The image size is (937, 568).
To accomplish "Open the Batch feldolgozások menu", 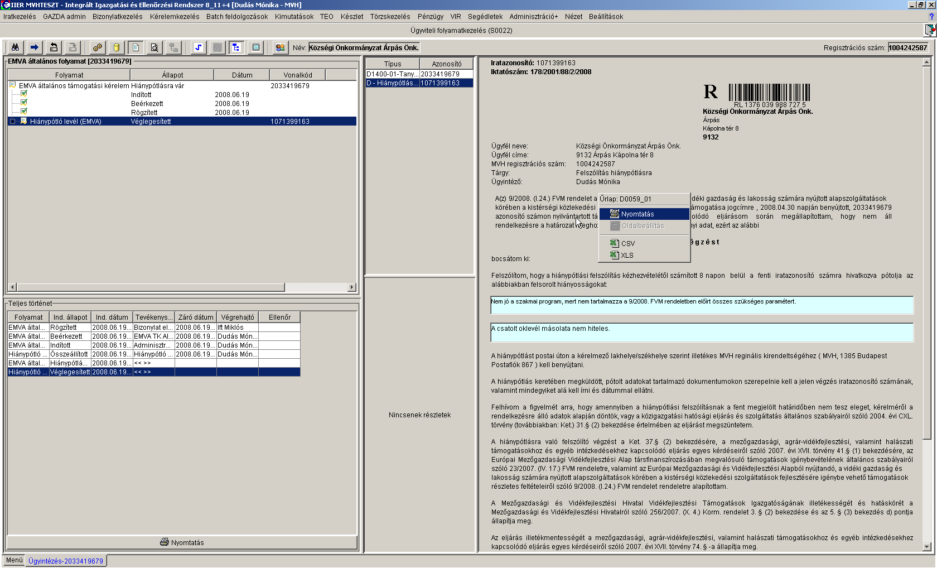I will (x=237, y=17).
